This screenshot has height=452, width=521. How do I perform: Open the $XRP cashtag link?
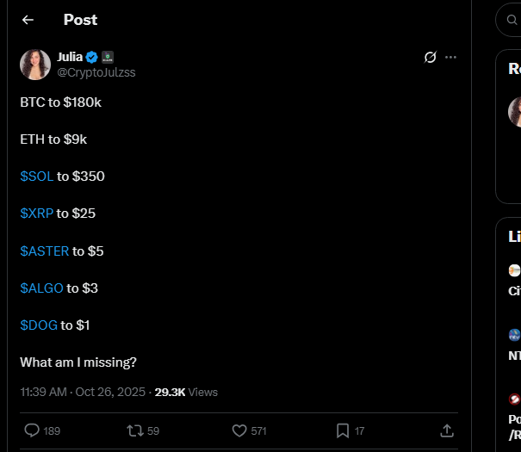37,213
